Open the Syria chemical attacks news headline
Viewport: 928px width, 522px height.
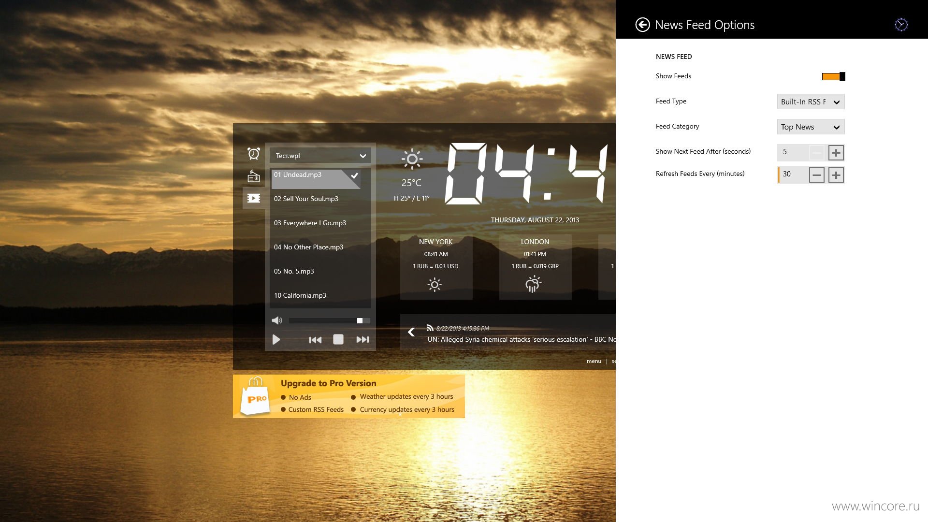[x=522, y=339]
